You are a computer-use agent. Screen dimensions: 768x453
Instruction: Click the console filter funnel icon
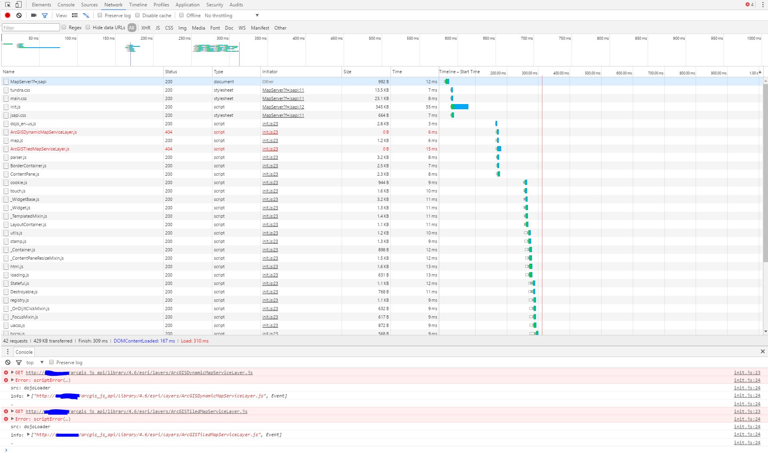(x=19, y=362)
